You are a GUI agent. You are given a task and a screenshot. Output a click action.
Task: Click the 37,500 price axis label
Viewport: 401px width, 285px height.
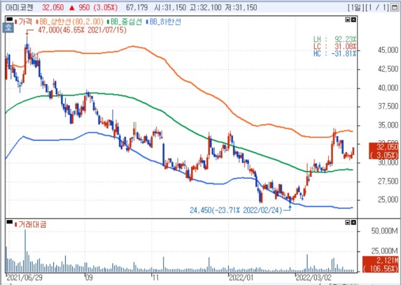click(388, 106)
